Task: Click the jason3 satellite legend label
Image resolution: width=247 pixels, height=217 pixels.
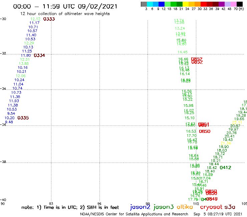Action: pos(164,207)
